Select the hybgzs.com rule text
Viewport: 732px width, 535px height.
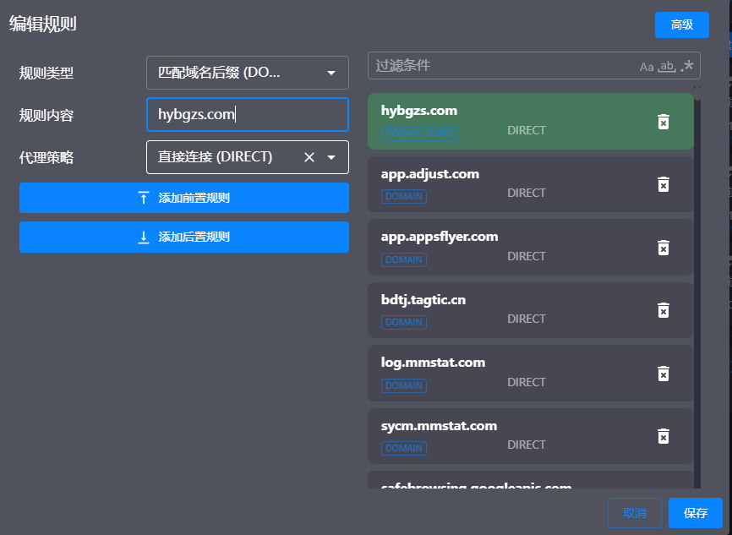418,111
